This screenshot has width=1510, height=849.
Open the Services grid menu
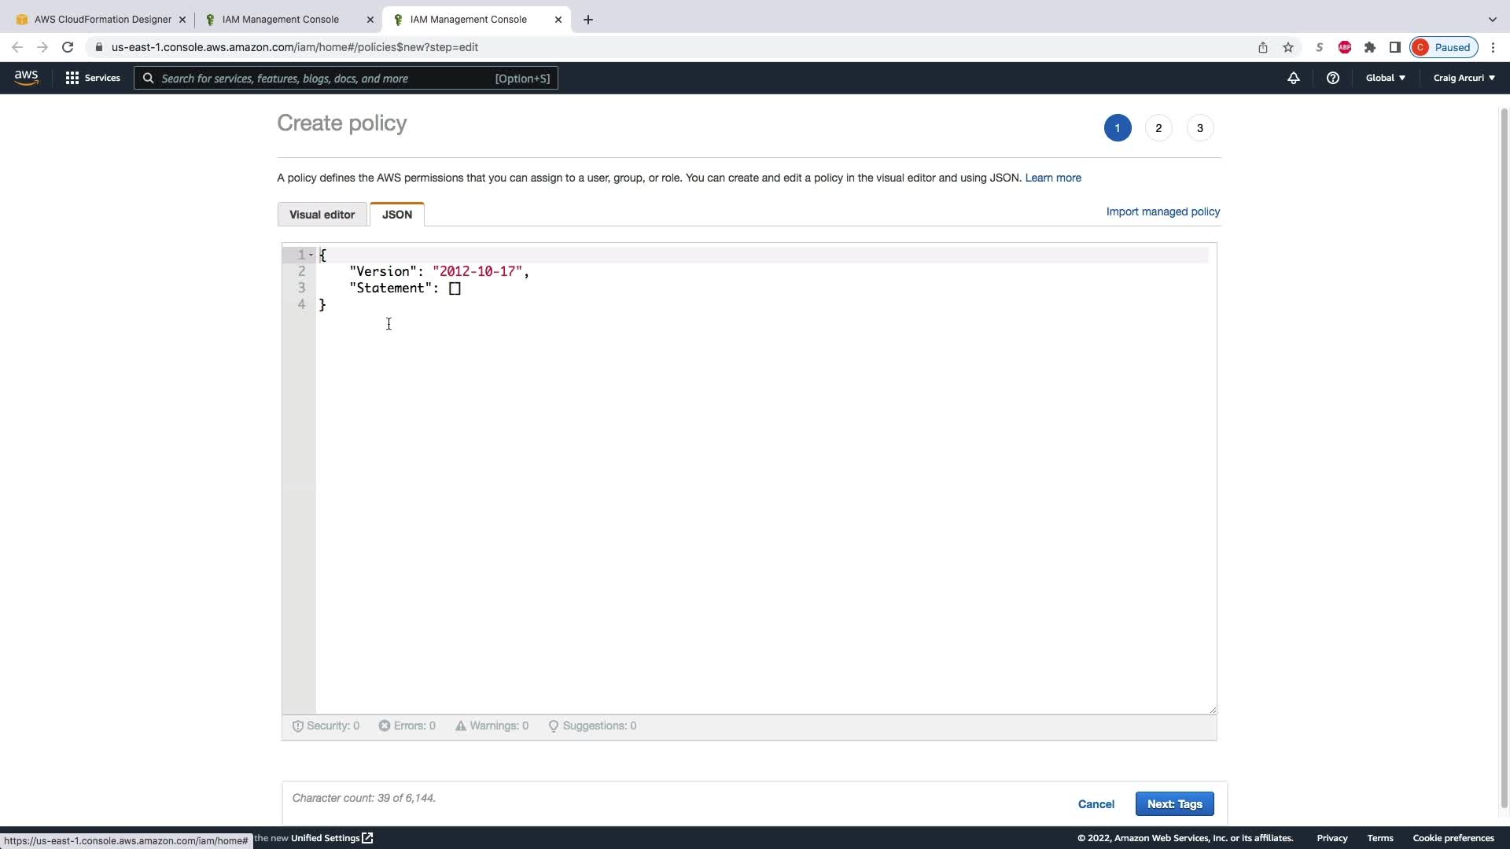pos(93,78)
